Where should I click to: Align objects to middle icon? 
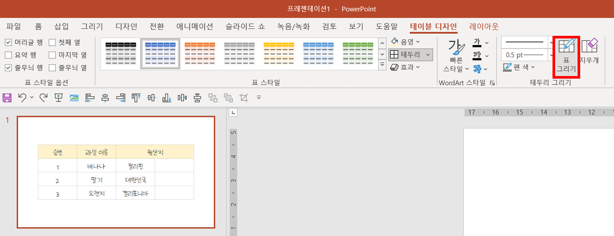(x=151, y=98)
